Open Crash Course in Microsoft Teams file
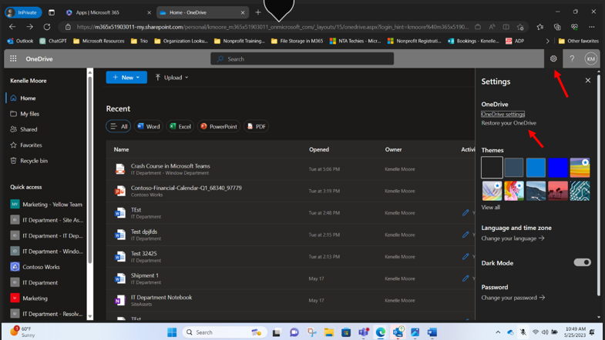This screenshot has height=340, width=605. point(170,166)
